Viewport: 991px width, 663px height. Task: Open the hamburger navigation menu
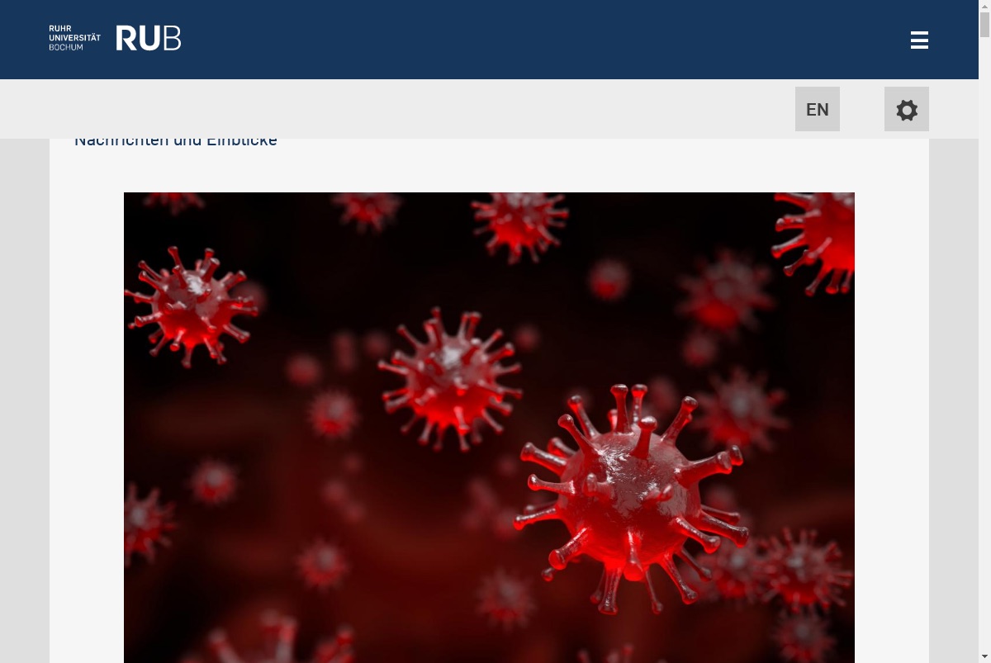pos(919,40)
